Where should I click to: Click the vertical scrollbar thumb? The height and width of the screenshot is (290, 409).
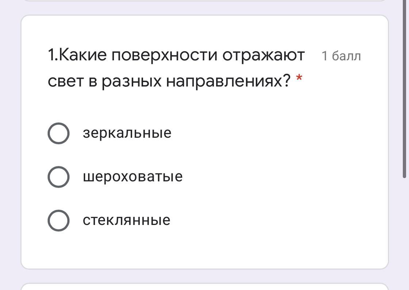(x=405, y=89)
